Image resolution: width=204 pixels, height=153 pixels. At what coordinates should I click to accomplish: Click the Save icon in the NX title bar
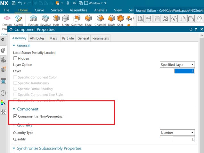pos(13,3)
